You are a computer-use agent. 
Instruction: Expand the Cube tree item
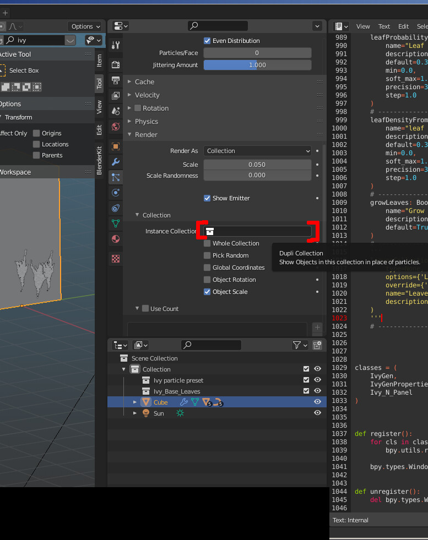click(135, 402)
